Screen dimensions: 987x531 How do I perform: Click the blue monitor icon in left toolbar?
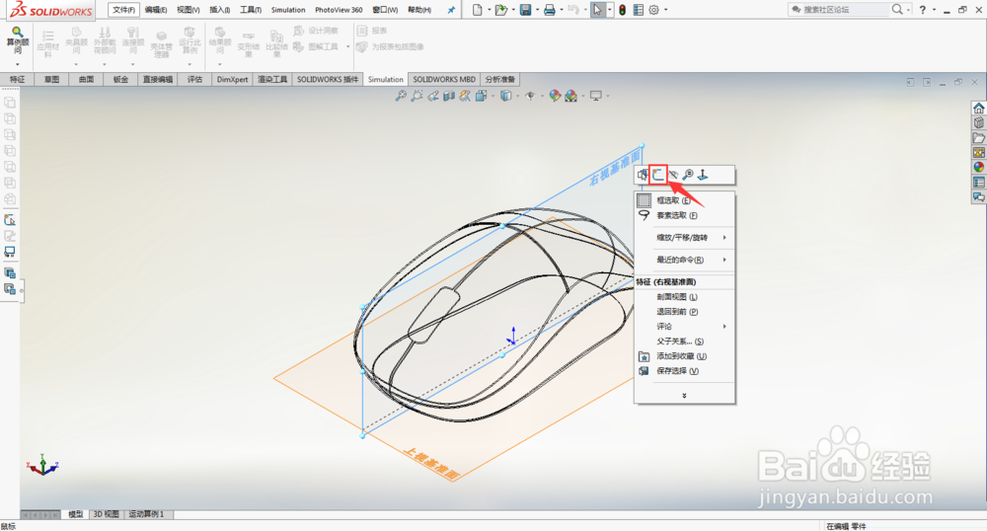click(x=10, y=252)
